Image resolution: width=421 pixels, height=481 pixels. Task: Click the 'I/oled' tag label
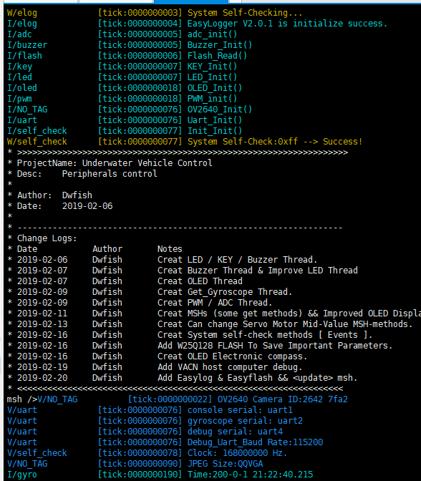coord(22,88)
